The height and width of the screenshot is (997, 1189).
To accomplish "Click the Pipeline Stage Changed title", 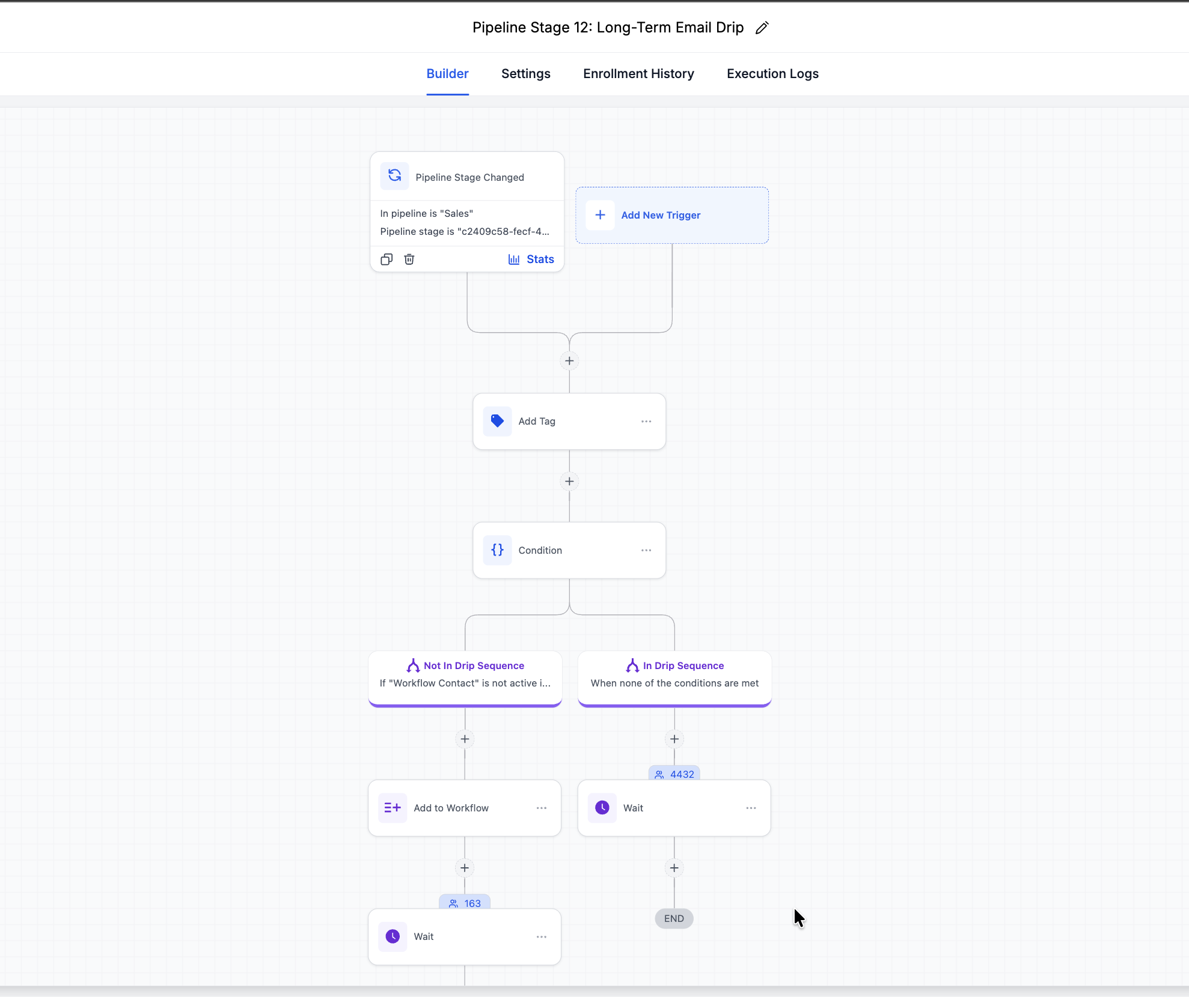I will point(469,177).
